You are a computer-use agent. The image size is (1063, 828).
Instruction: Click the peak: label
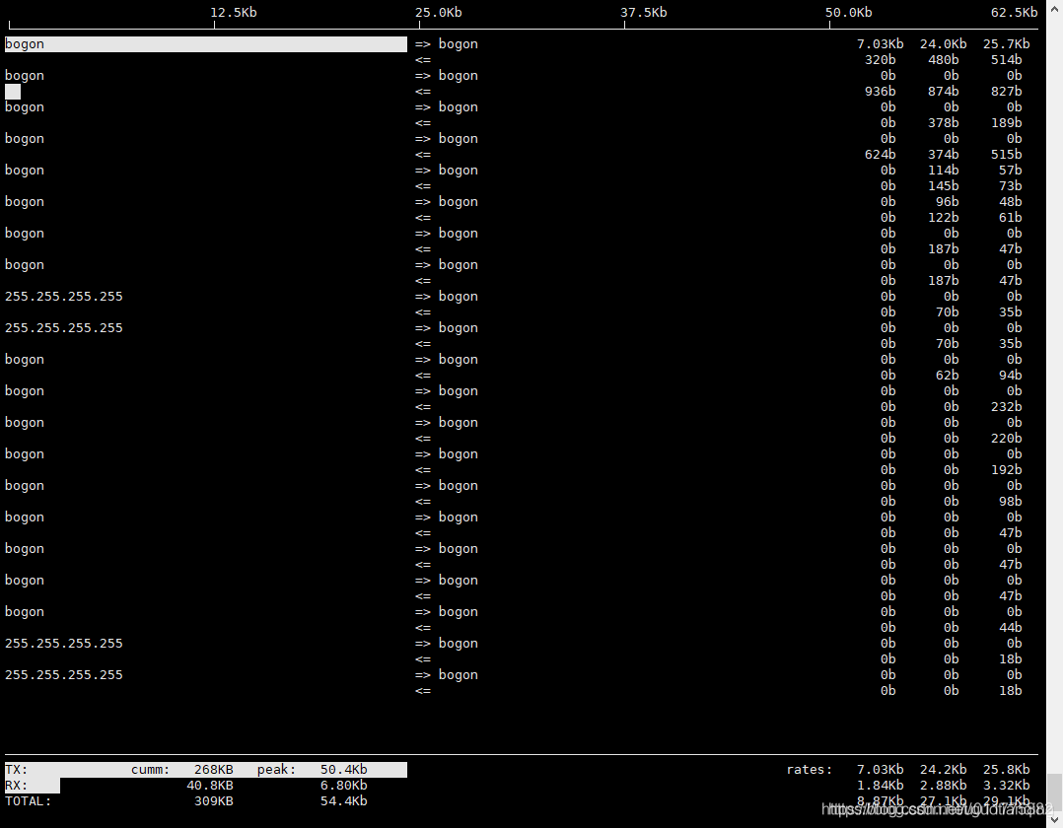(276, 770)
